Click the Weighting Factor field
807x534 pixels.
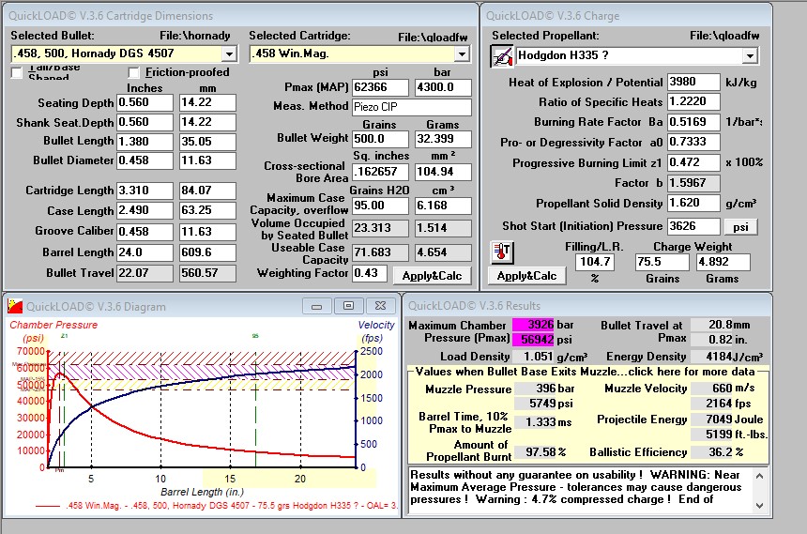370,273
